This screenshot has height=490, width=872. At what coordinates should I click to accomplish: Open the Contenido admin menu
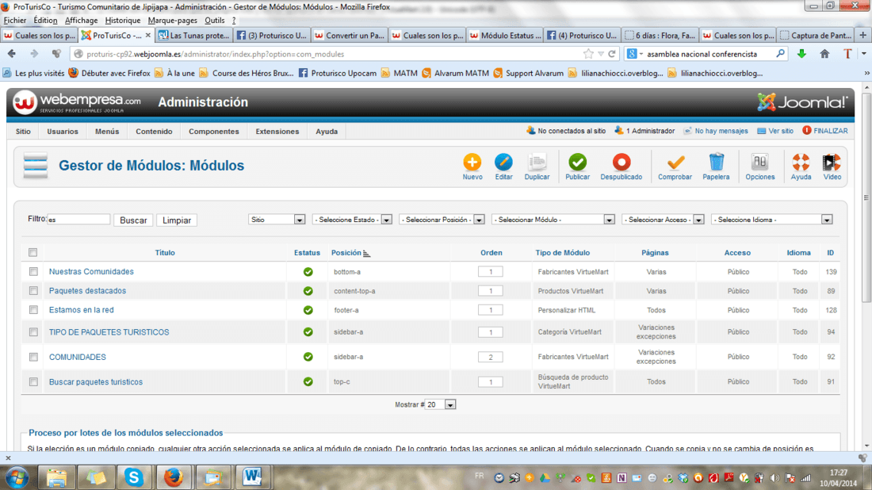(154, 132)
